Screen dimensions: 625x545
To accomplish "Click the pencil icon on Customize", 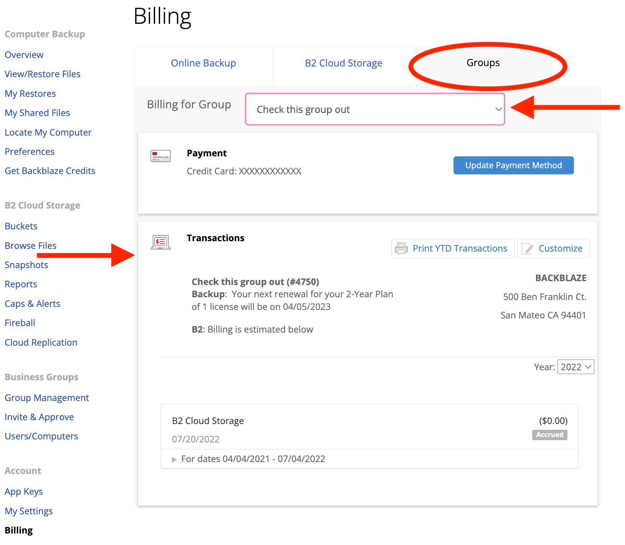I will click(528, 248).
